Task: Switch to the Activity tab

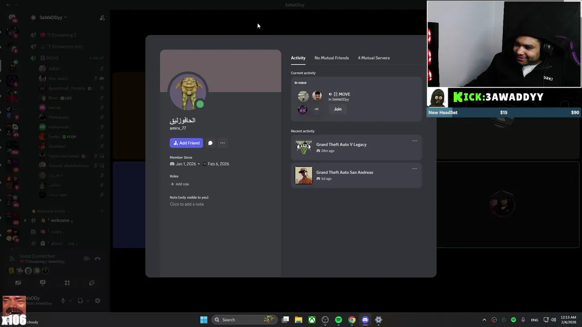Action: click(x=298, y=58)
